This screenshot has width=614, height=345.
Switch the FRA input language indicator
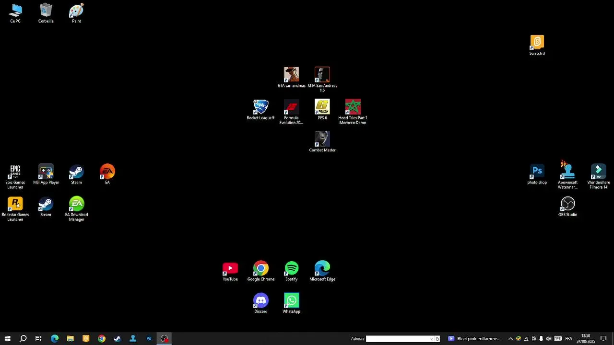pyautogui.click(x=569, y=339)
